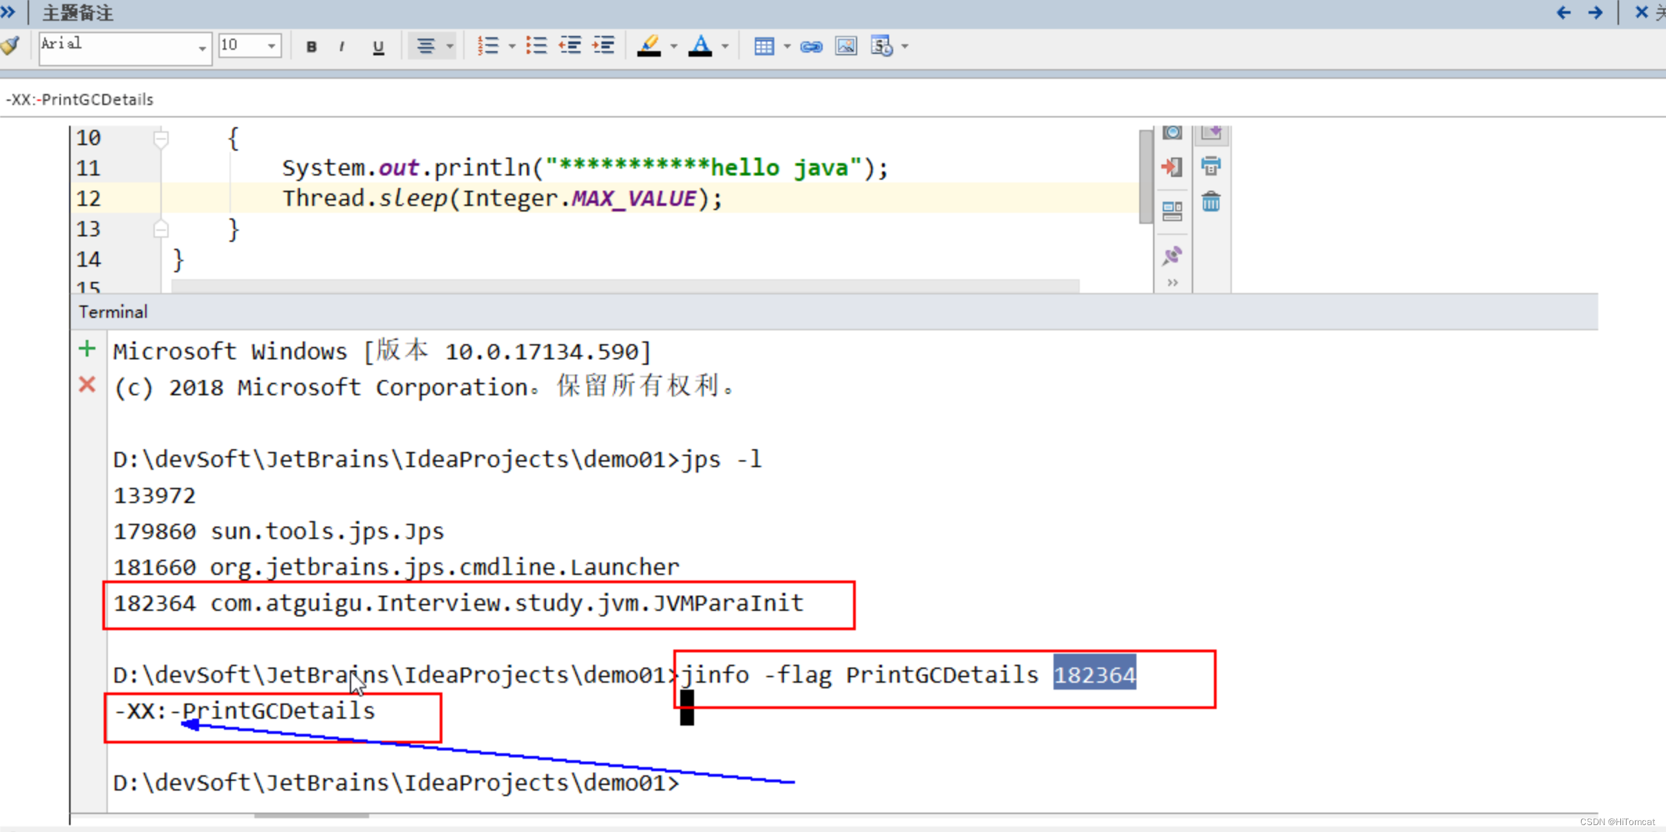Expand the text alignment dropdown arrow
This screenshot has height=832, width=1666.
[x=450, y=46]
